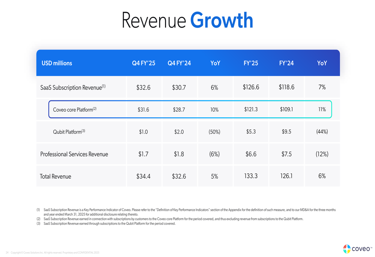Select footnote (2) about Coveo core Platform subscriptions
Viewport: 375px width, 257px height.
pyautogui.click(x=170, y=219)
